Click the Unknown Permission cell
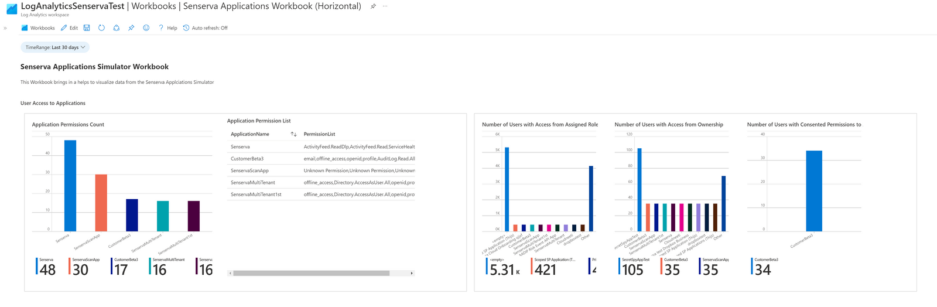 point(359,170)
